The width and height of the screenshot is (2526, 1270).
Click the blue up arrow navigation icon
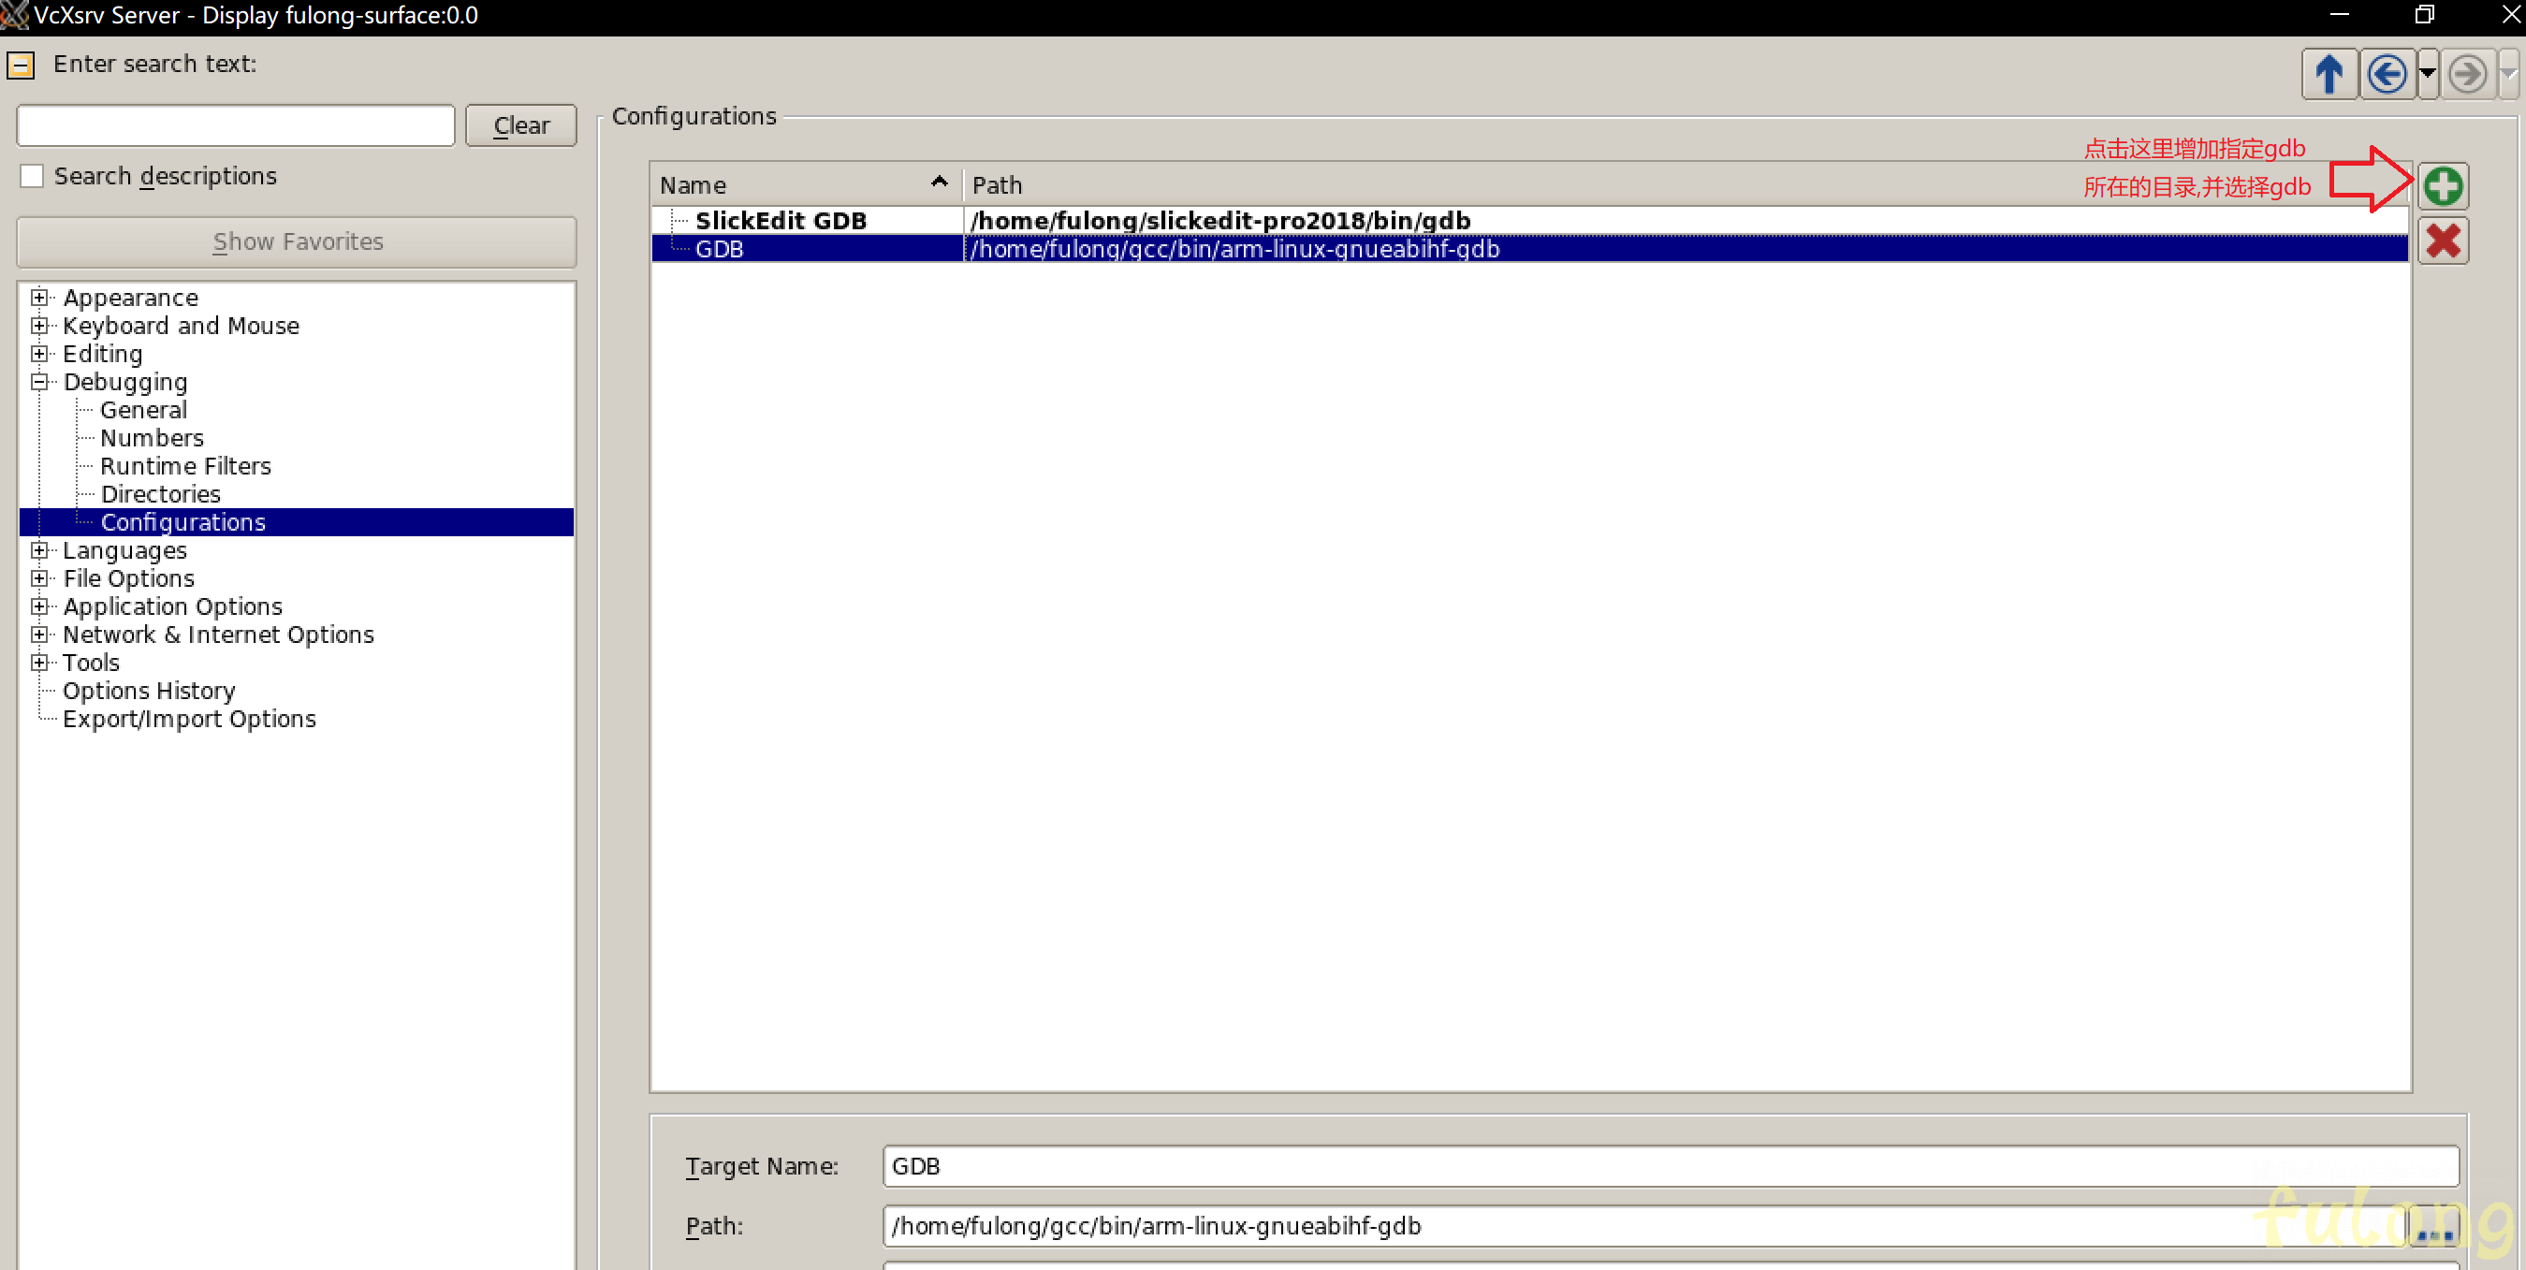pyautogui.click(x=2329, y=75)
